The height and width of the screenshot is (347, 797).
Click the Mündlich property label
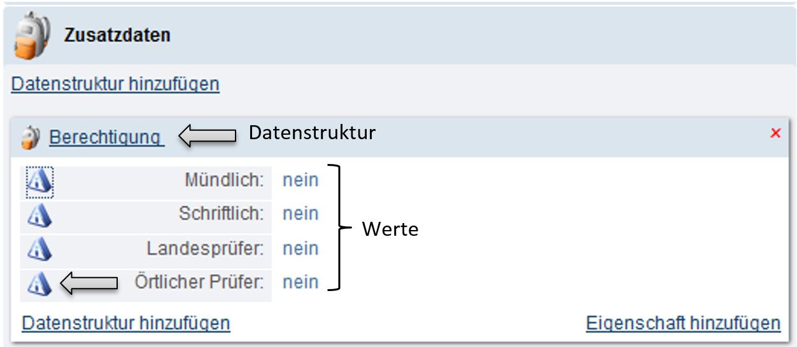[x=224, y=180]
